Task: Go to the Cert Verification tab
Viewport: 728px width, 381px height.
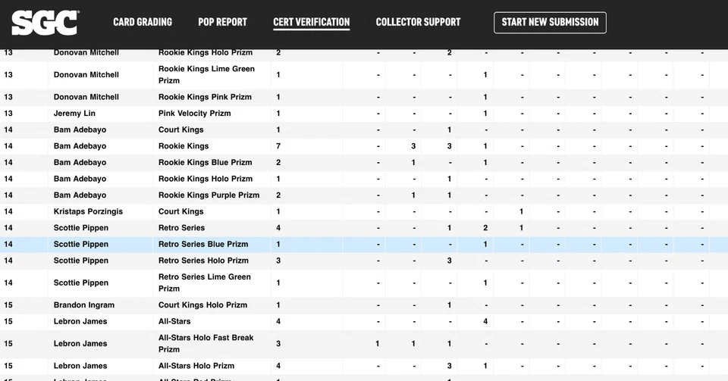Action: [x=311, y=22]
